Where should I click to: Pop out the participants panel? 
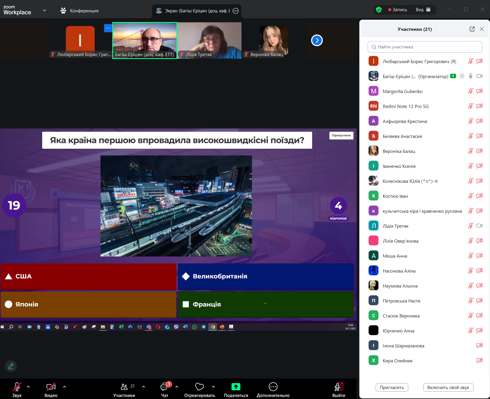pyautogui.click(x=472, y=29)
